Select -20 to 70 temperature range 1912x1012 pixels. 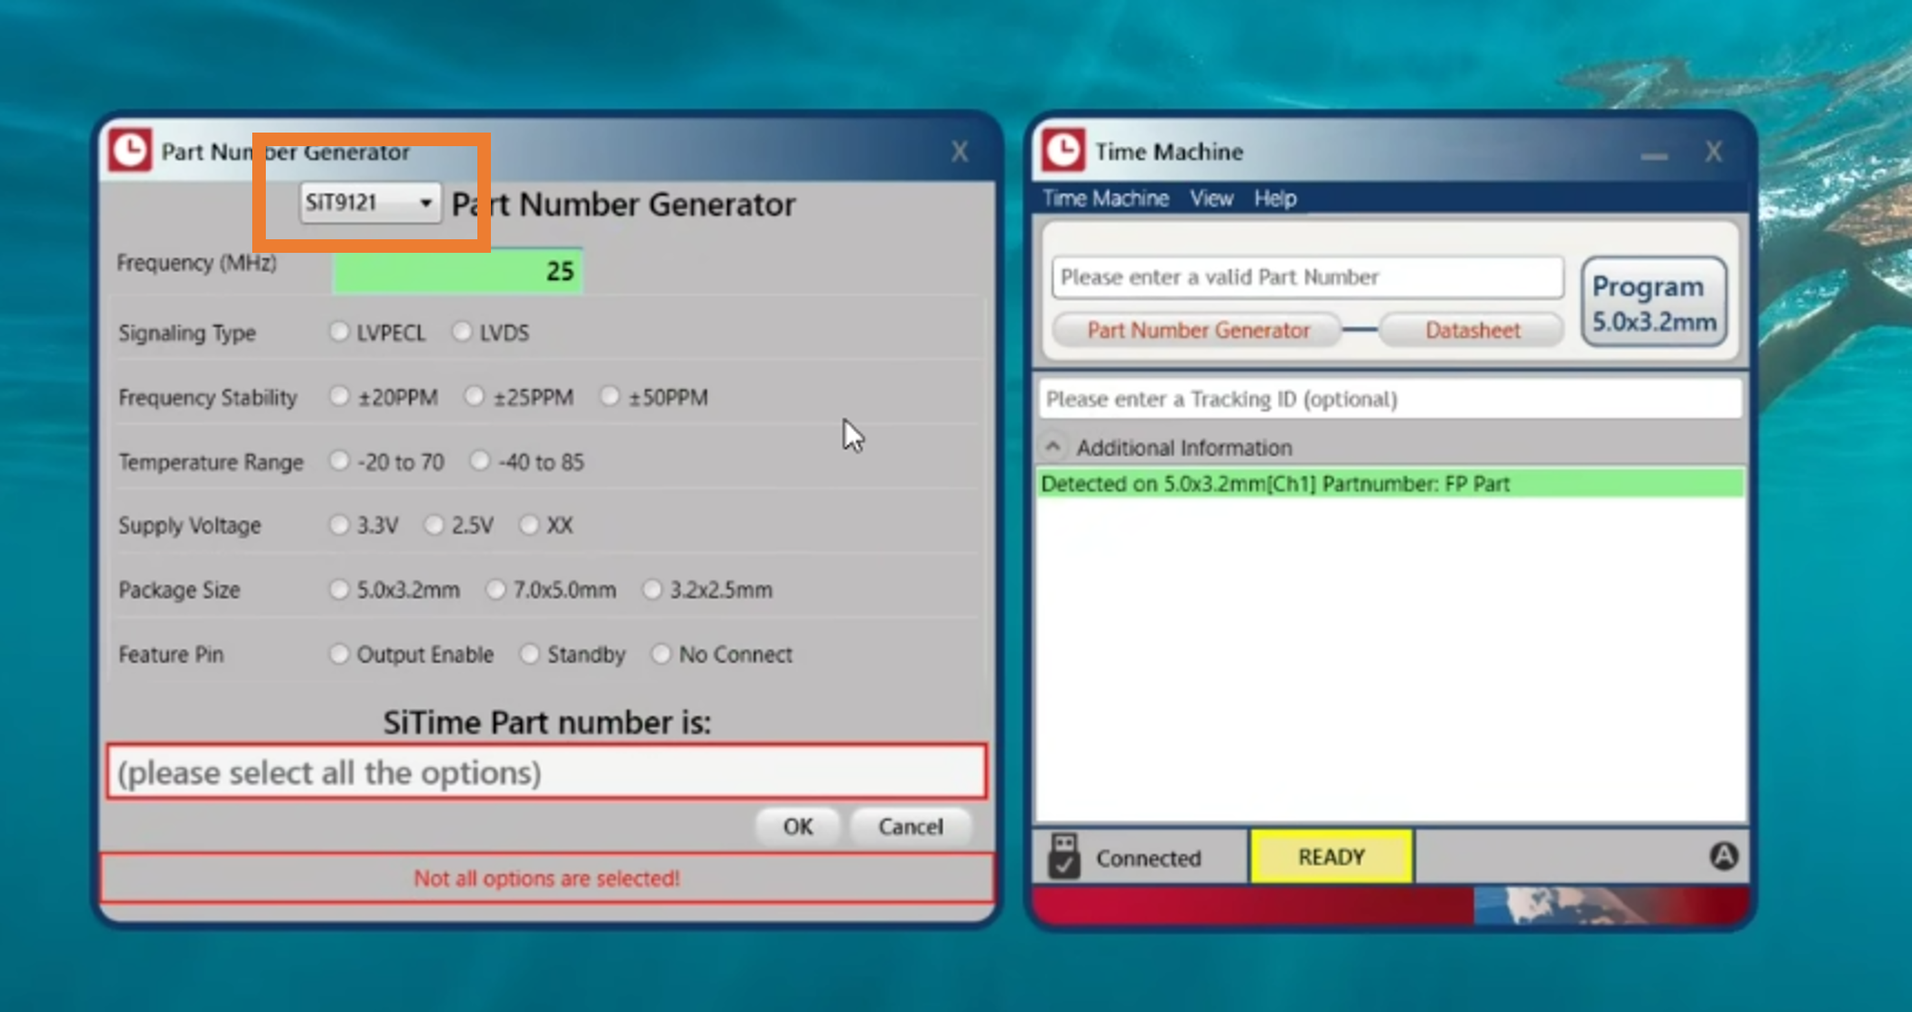(339, 461)
